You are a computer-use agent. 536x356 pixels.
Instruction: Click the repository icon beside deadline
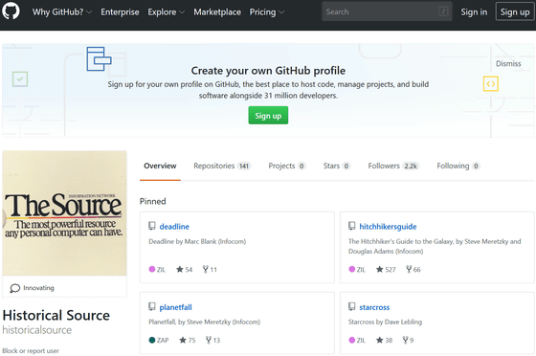152,226
